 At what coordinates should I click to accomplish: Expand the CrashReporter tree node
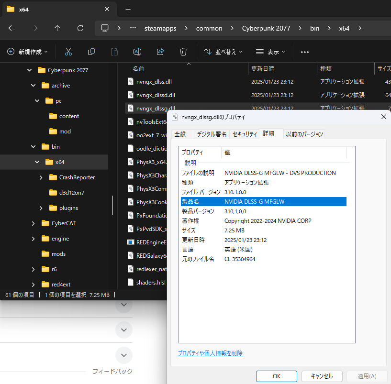(x=41, y=177)
